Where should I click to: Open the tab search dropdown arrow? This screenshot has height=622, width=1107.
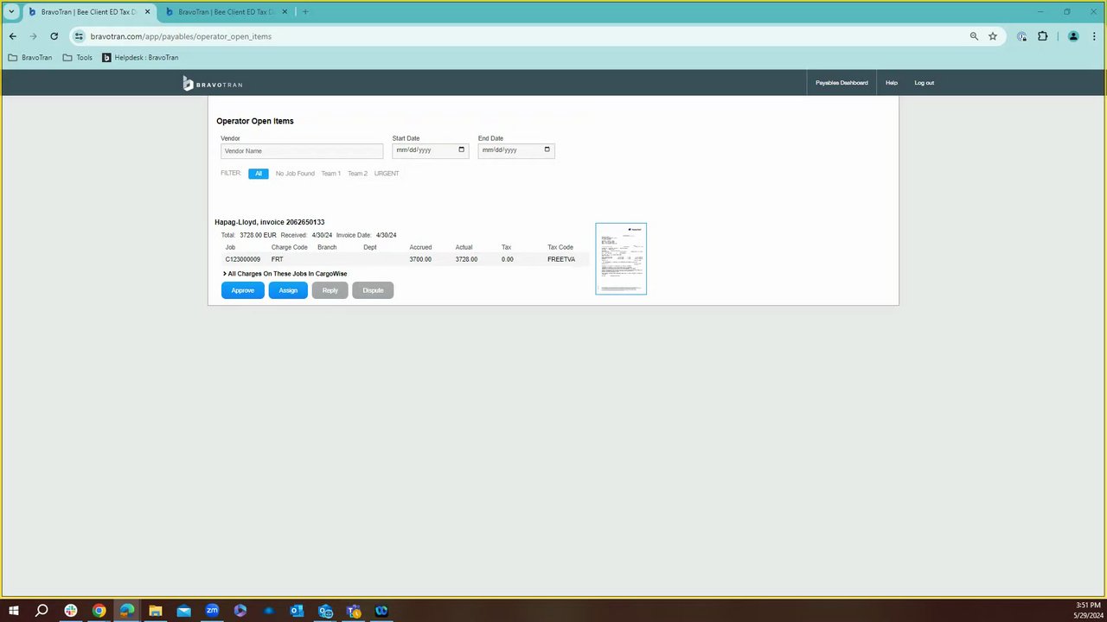[12, 12]
